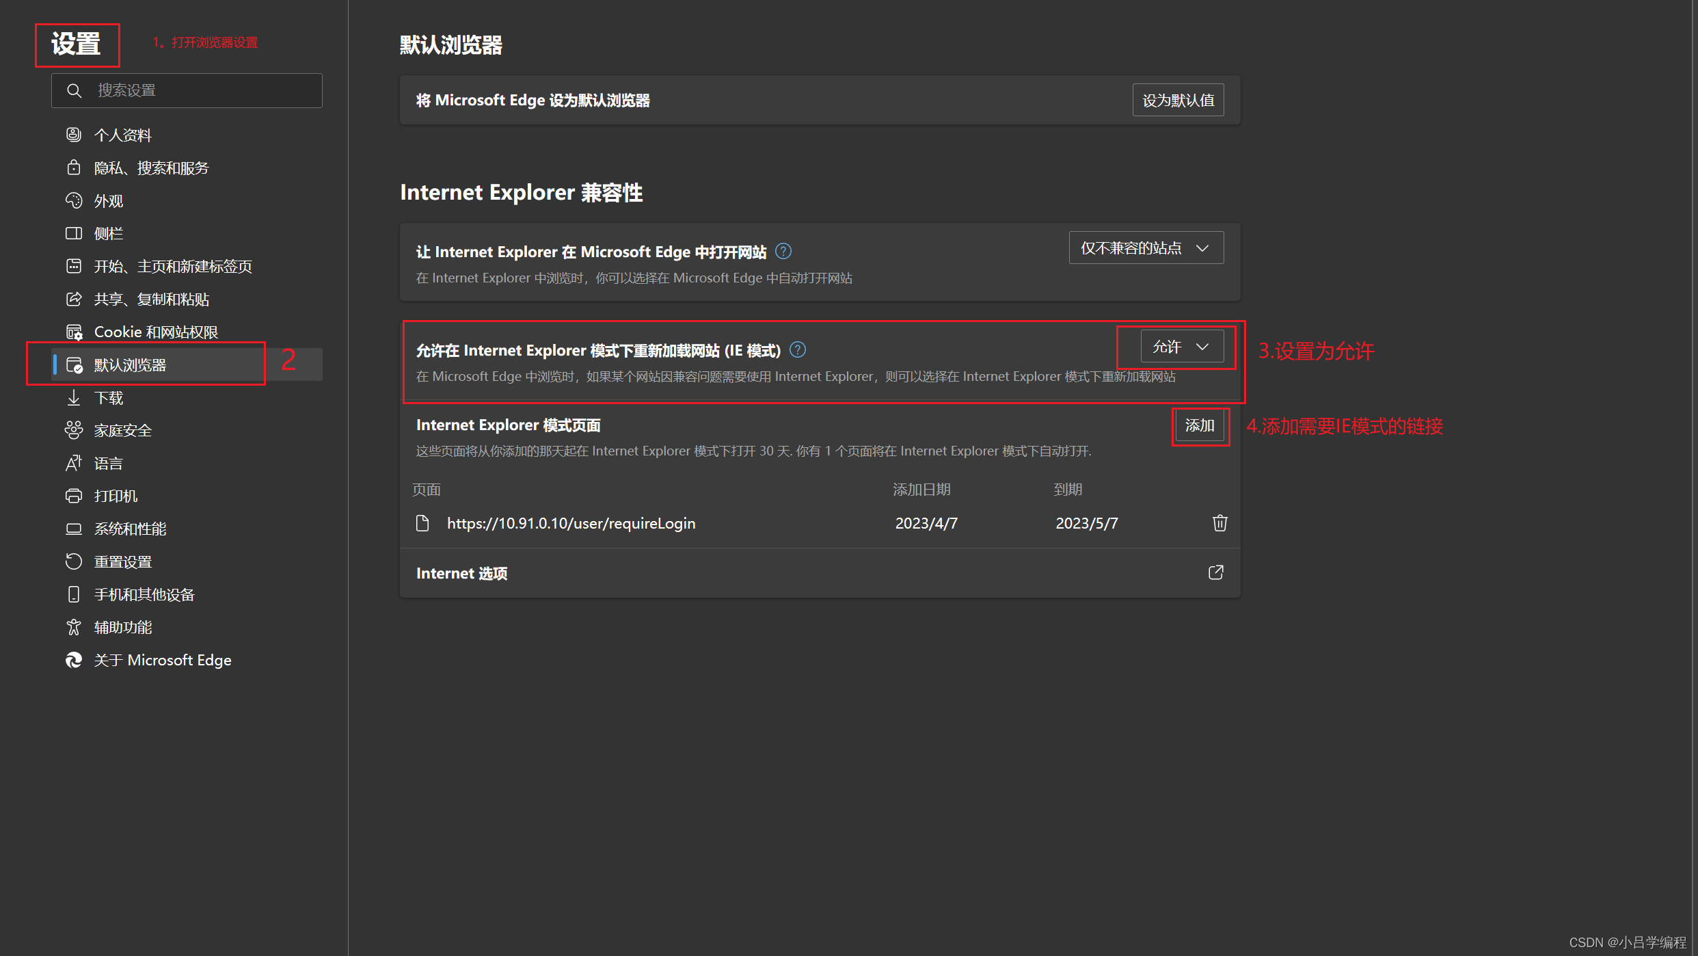
Task: Select 默认浏览器 in the sidebar
Action: [x=131, y=364]
